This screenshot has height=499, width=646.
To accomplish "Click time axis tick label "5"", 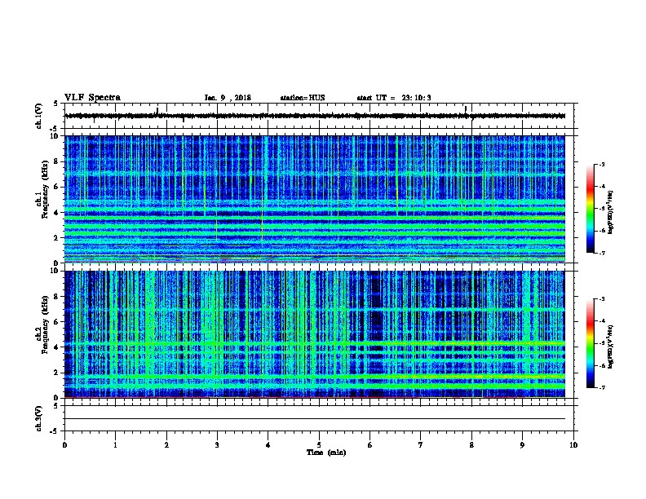I will 319,445.
